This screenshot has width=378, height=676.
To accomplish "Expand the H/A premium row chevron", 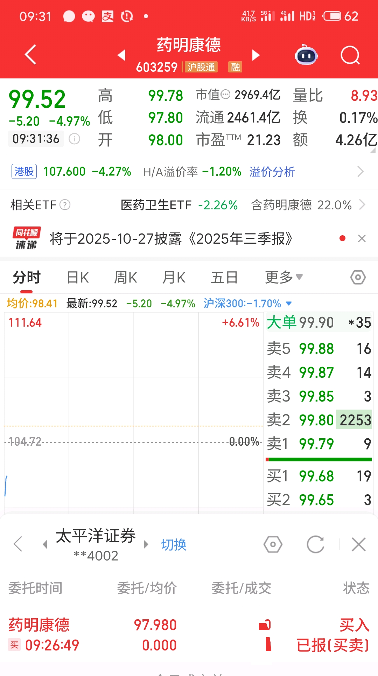I will 360,172.
